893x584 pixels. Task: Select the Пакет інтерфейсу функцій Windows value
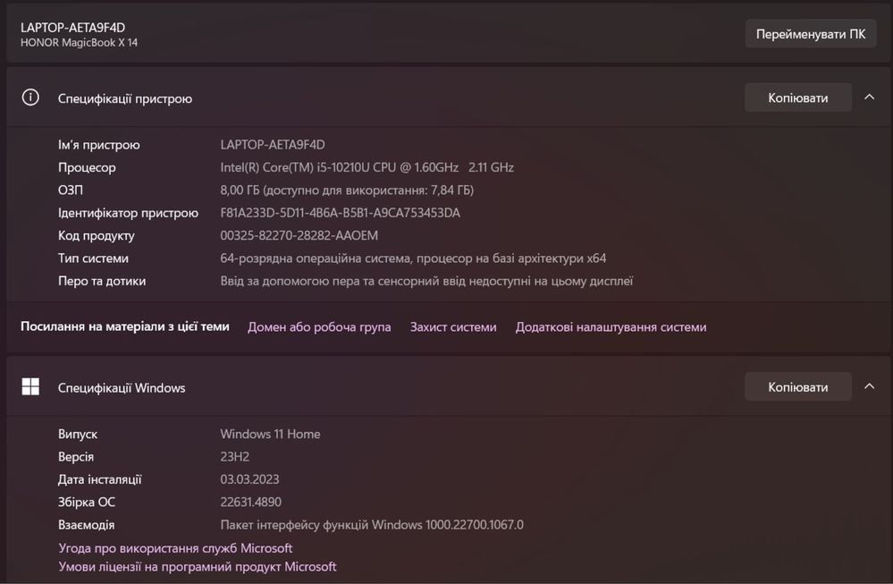(x=372, y=525)
